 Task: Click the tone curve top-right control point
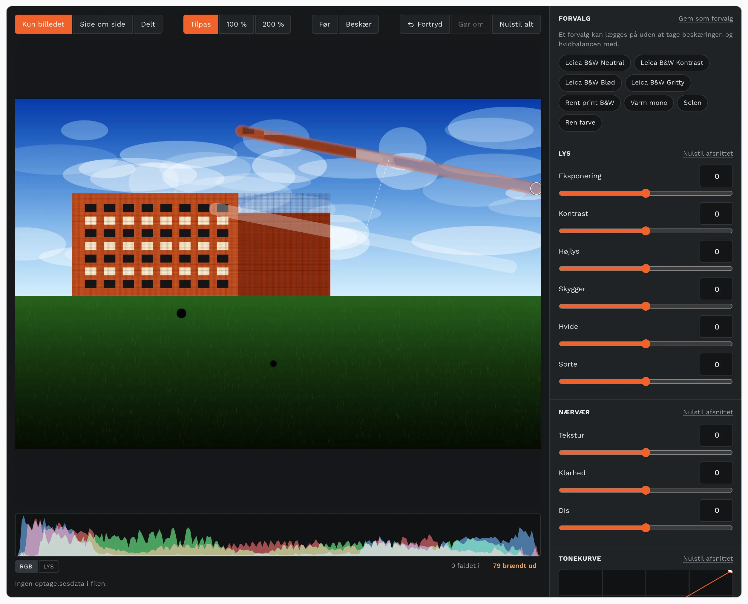tap(730, 572)
